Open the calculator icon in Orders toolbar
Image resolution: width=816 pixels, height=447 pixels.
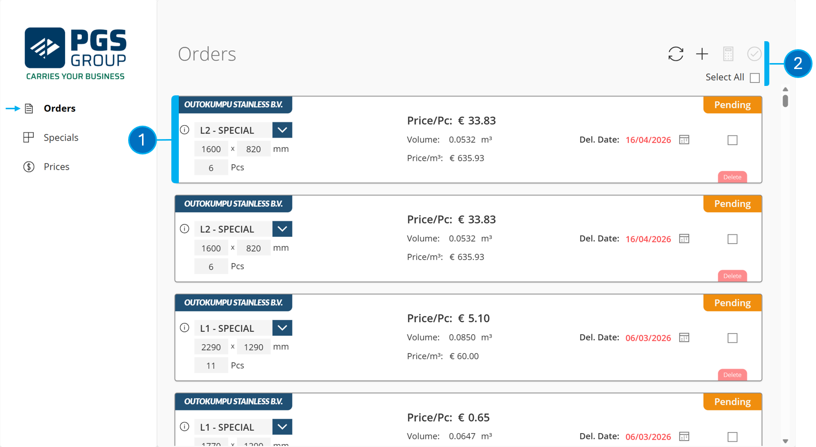728,54
